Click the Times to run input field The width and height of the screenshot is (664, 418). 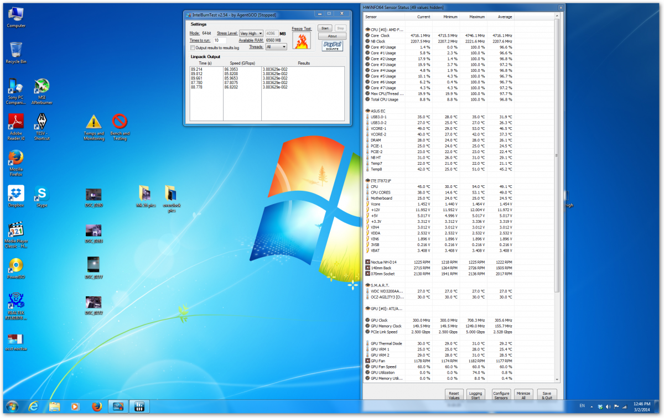point(220,40)
